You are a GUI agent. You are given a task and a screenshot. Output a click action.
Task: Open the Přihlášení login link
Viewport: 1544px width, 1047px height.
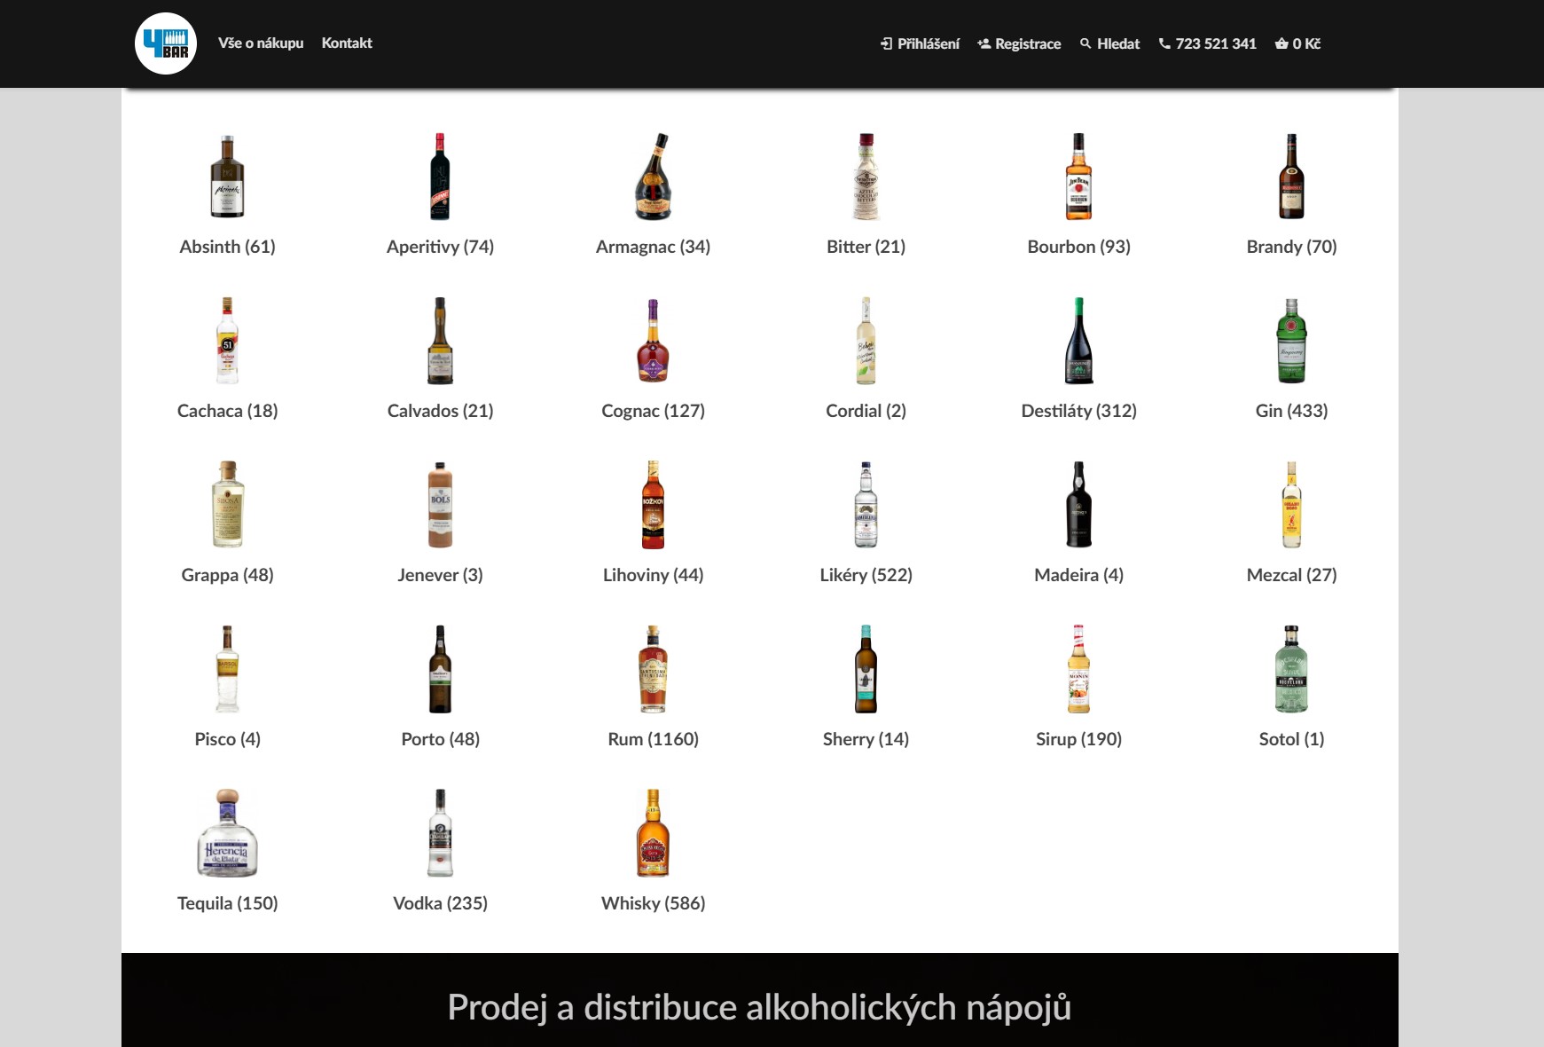920,44
